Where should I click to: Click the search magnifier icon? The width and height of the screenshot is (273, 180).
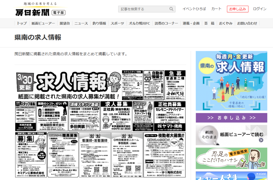tap(171, 9)
